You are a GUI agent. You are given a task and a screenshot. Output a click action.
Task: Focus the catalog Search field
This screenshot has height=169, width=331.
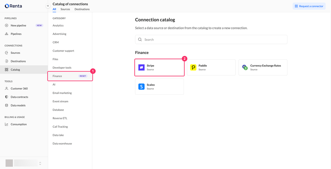211,39
